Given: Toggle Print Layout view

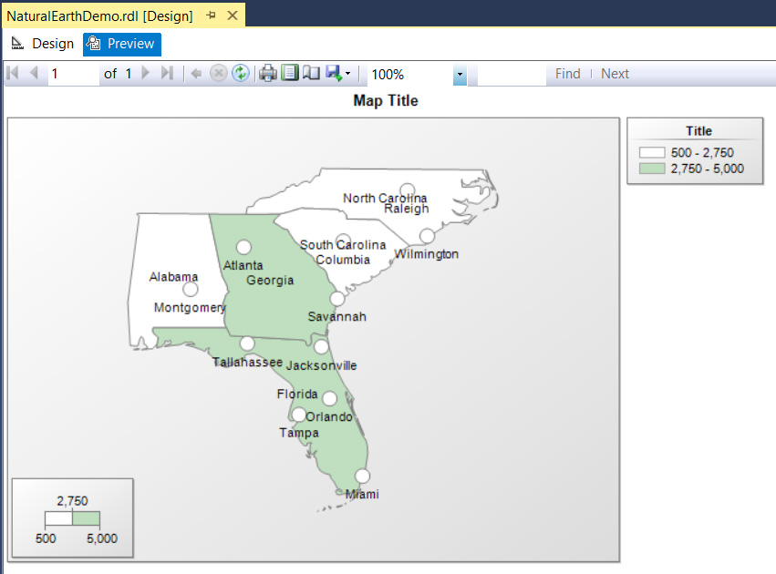Looking at the screenshot, I should [289, 74].
